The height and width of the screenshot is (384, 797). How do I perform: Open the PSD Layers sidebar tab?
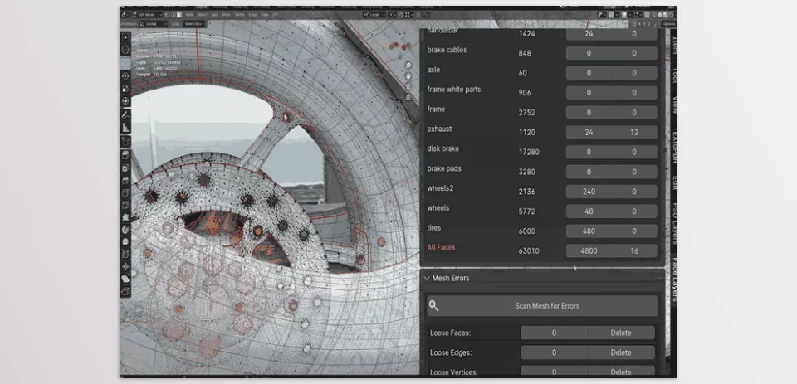click(x=674, y=223)
